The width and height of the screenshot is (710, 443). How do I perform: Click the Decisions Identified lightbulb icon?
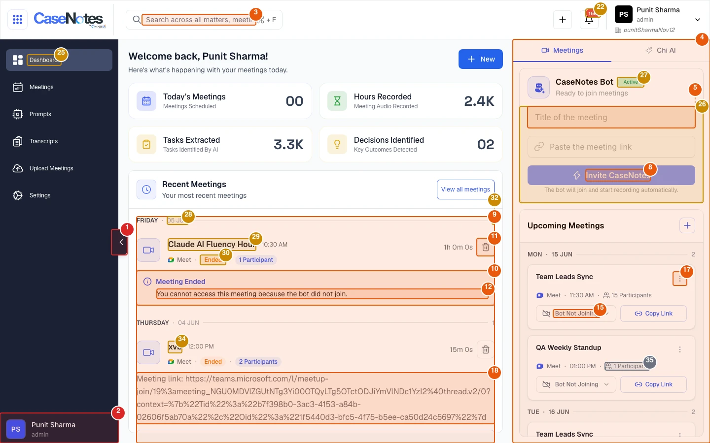click(337, 144)
